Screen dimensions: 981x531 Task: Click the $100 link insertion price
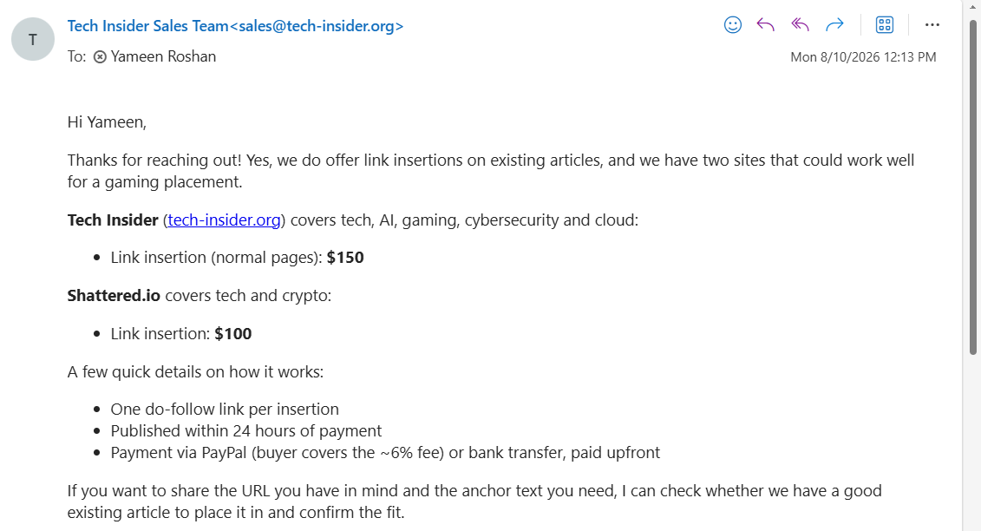[232, 334]
